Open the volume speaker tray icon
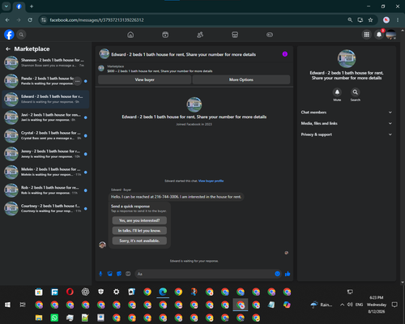This screenshot has height=324, width=405. coord(350,305)
